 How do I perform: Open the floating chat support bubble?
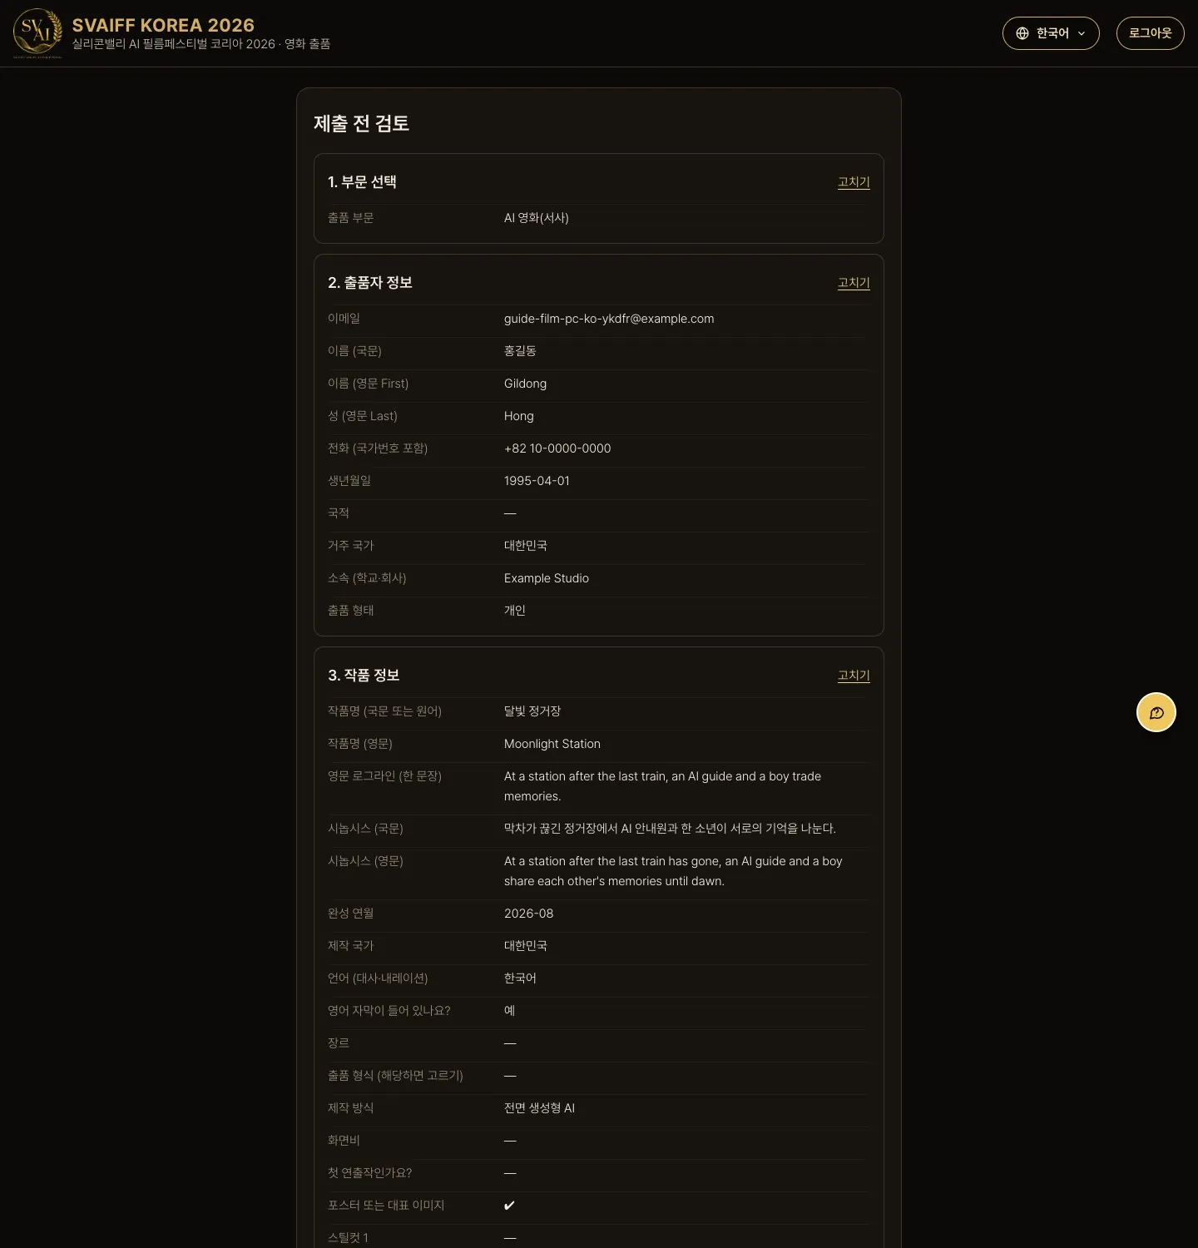(x=1156, y=712)
